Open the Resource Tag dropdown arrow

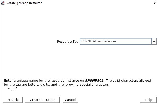(154, 41)
